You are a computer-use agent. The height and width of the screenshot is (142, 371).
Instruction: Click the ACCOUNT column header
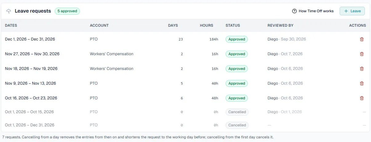(99, 25)
